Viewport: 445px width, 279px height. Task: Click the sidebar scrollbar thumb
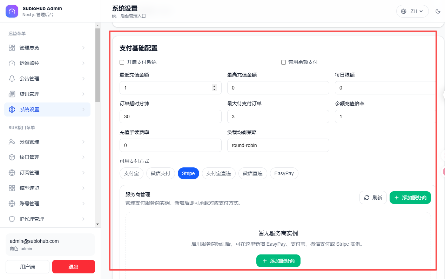pyautogui.click(x=97, y=65)
